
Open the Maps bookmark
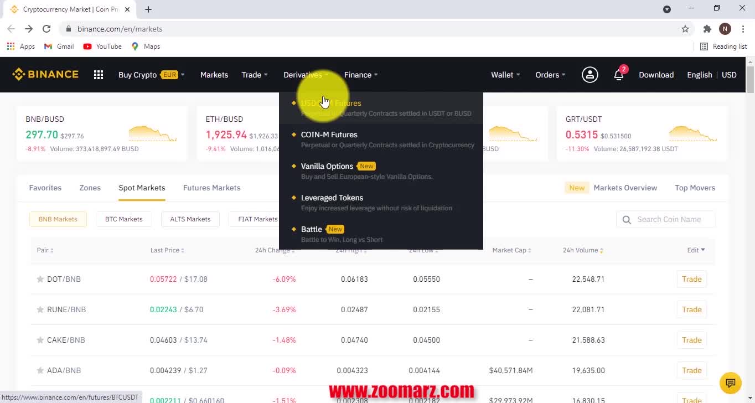(x=146, y=46)
